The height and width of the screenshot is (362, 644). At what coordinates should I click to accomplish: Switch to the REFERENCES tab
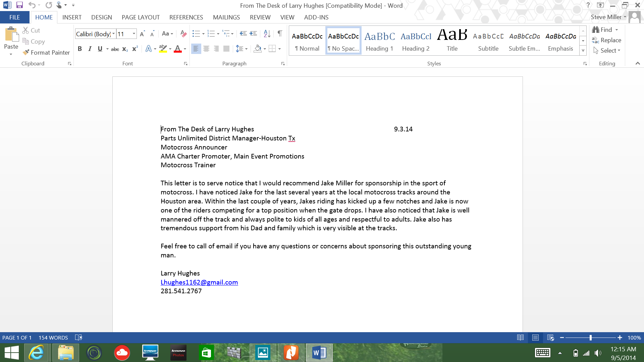click(186, 17)
